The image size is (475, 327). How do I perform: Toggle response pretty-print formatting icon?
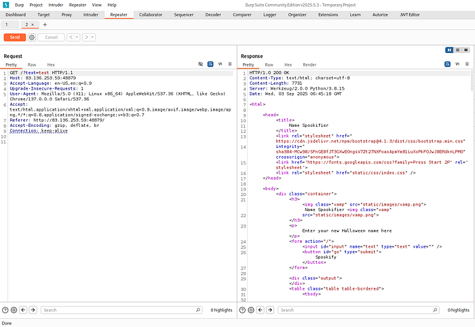point(447,64)
